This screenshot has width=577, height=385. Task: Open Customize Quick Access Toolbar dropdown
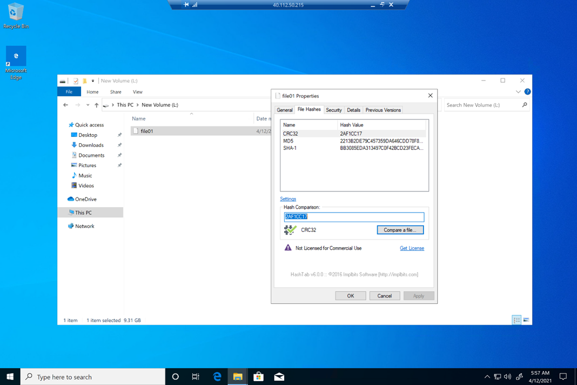(93, 81)
